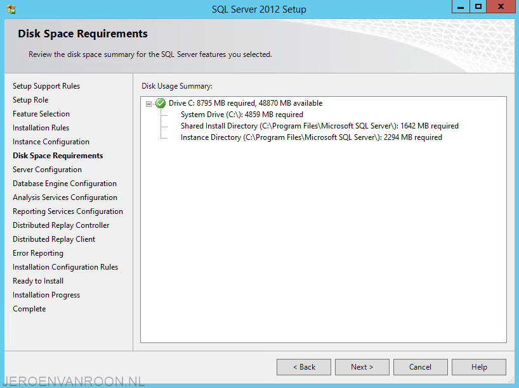This screenshot has width=519, height=388.
Task: Select the Shared Install Directory row
Action: (x=319, y=126)
